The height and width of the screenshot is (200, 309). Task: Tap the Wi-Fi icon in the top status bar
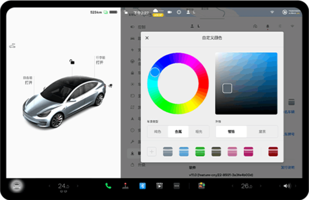pos(272,12)
